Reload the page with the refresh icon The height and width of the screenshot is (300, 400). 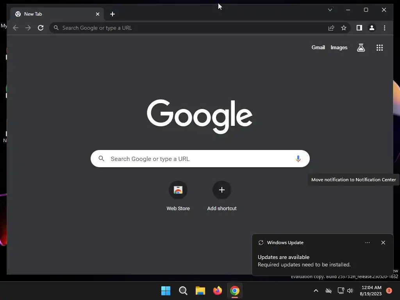tap(41, 28)
